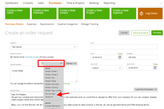Open the Vendor dropdown showing Test Vendor
Screen dimensions: 164x109
[44, 47]
